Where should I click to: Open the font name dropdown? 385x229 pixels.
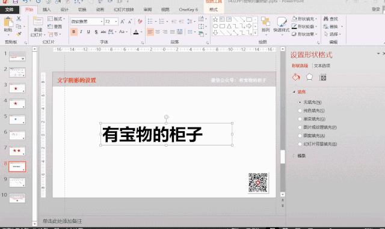pos(102,22)
